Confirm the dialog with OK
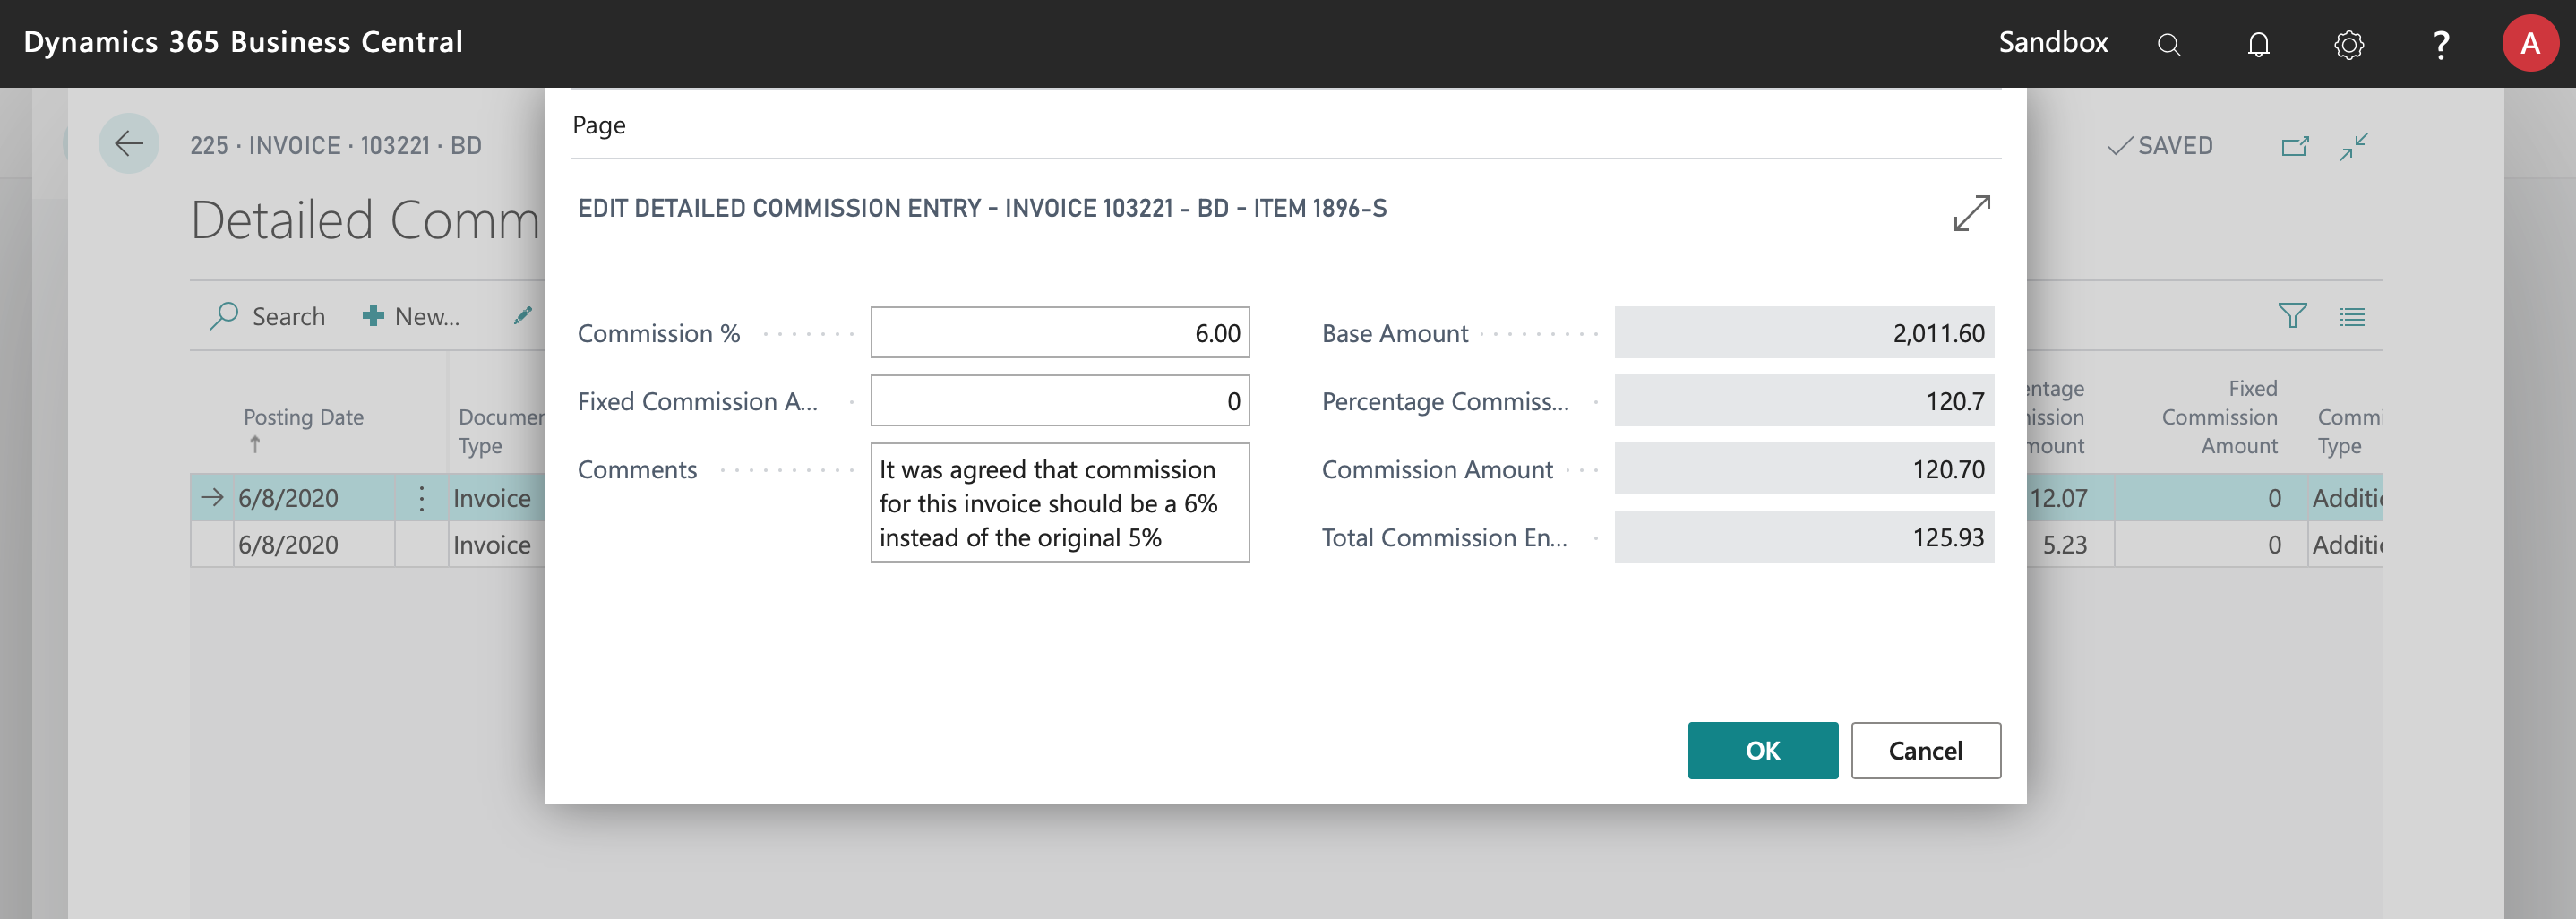The height and width of the screenshot is (919, 2576). click(x=1762, y=750)
